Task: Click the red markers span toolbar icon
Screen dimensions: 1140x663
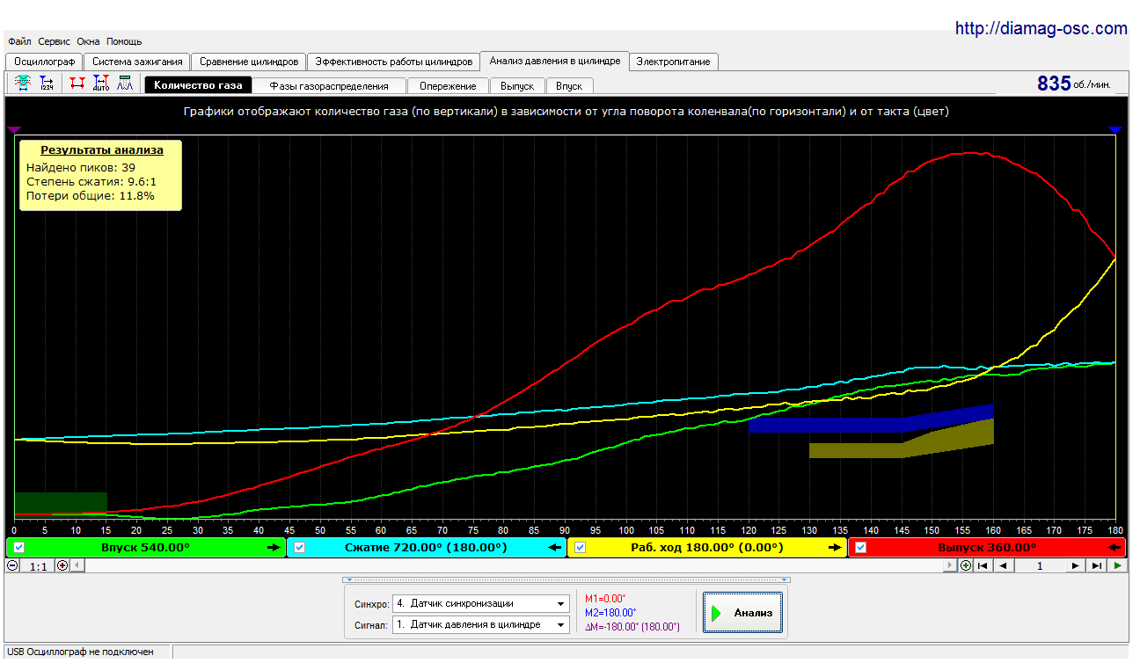Action: 77,84
